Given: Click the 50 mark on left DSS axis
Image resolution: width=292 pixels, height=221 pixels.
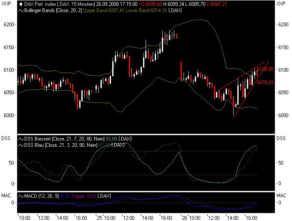Looking at the screenshot, I should click(x=11, y=163).
